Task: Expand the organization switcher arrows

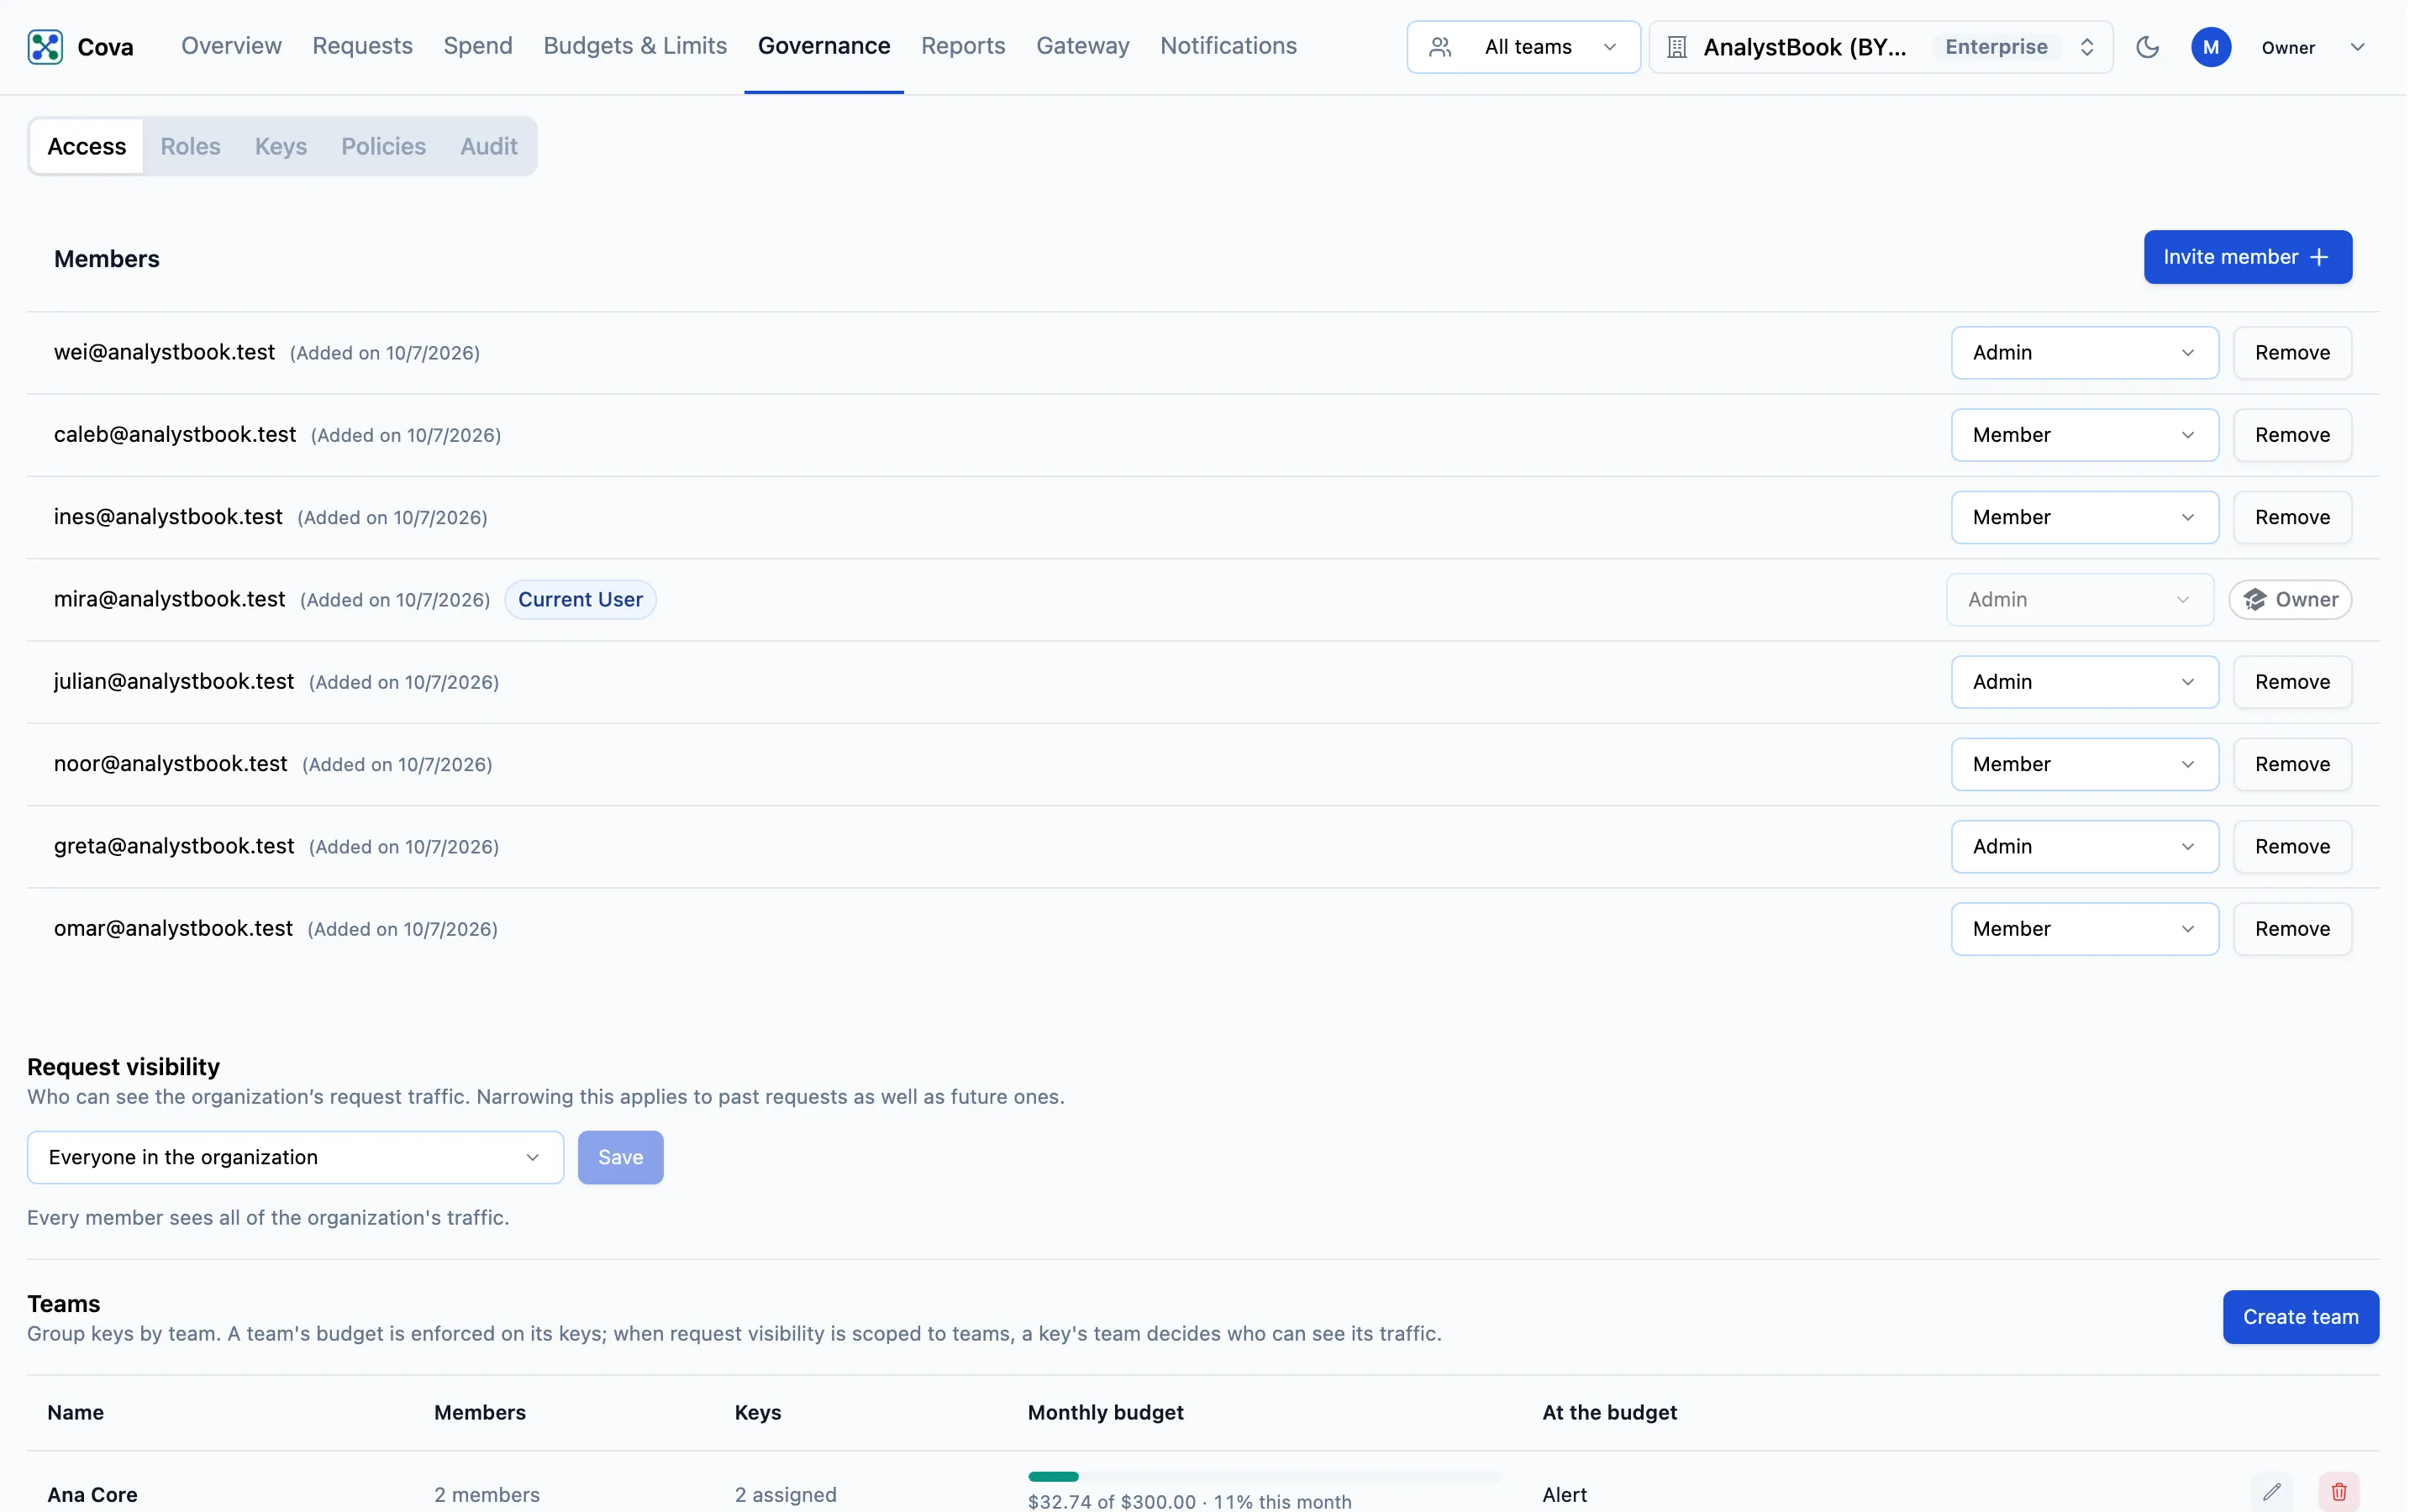Action: tap(2087, 47)
